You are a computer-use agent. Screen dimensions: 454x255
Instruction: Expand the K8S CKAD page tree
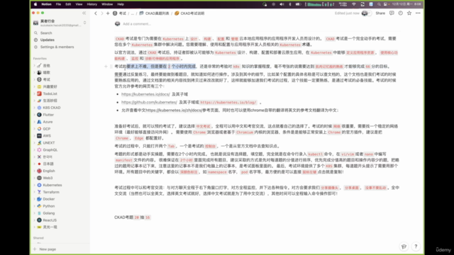tap(35, 108)
